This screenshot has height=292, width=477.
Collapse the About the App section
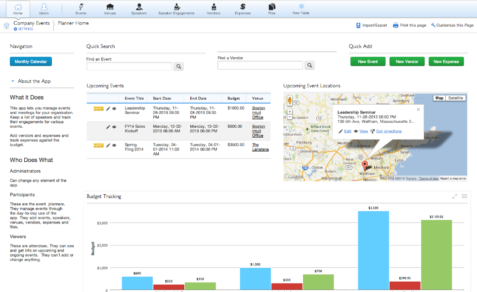[13, 81]
